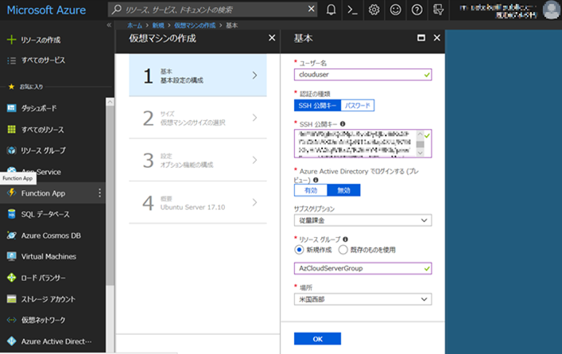Click the ユーザー名 field containing clouduser
Image resolution: width=562 pixels, height=354 pixels.
coord(362,75)
